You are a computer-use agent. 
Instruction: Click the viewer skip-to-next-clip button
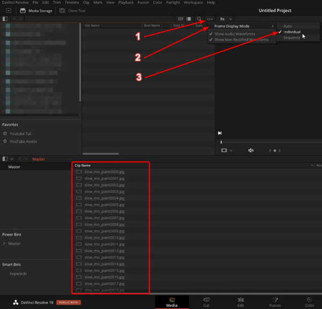219,133
